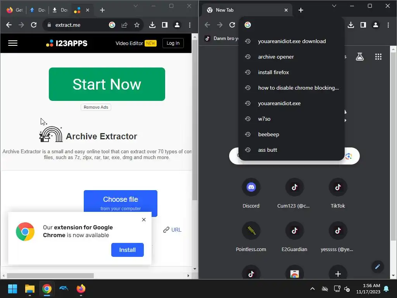
Task: Open the 'Danm bro' TikTok bookmark
Action: [x=222, y=38]
